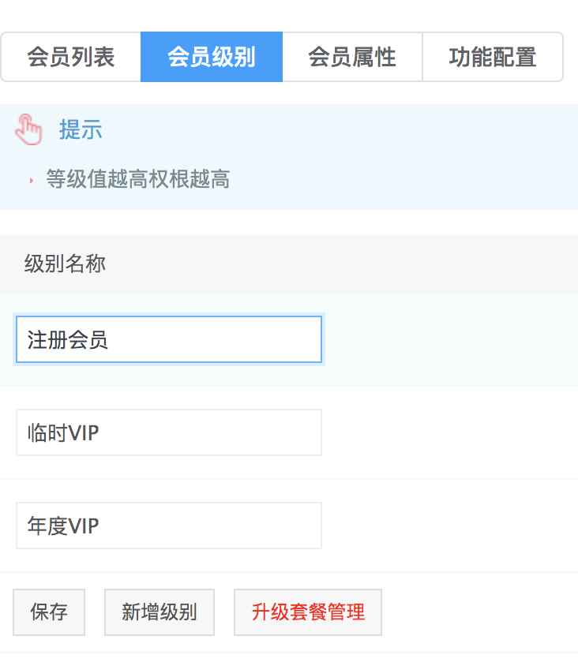Viewport: 578px width, 666px height.
Task: Click the 级别名称 column header
Action: point(65,264)
